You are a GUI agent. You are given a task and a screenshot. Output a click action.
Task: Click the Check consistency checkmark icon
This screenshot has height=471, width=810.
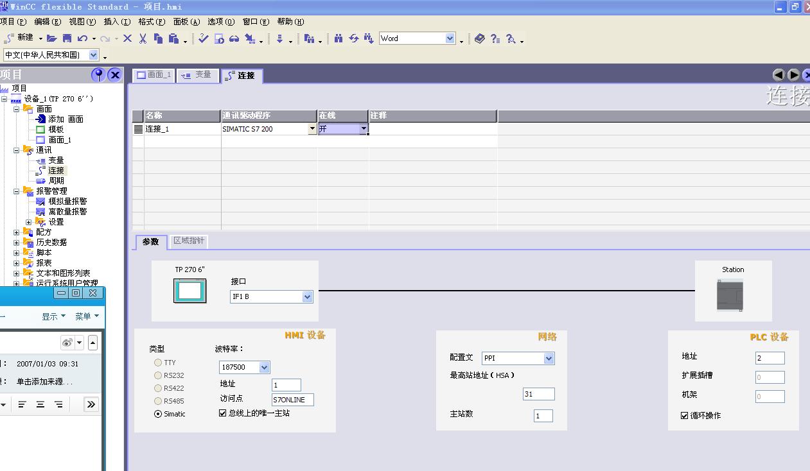204,39
